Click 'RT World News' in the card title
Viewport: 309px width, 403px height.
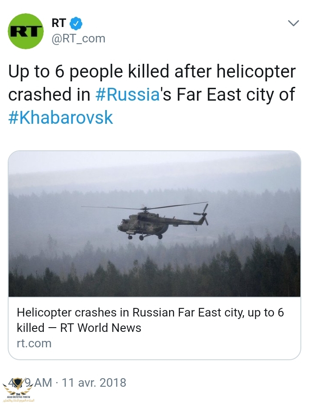point(100,328)
